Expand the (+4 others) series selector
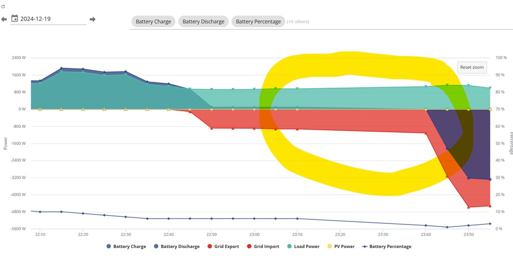Image resolution: width=513 pixels, height=259 pixels. (298, 22)
